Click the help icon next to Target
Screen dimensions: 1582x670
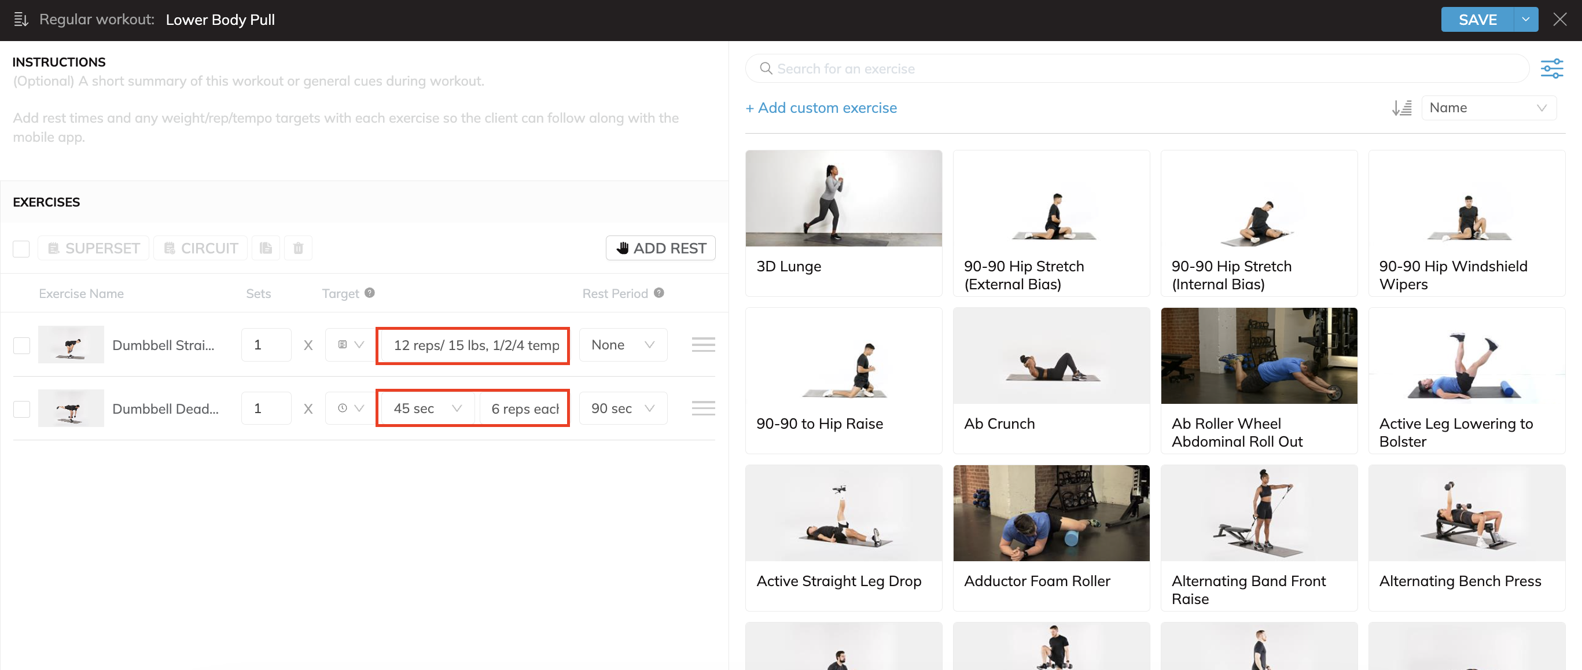tap(370, 293)
